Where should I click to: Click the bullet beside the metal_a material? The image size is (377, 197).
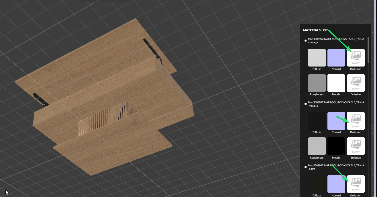tap(305, 41)
